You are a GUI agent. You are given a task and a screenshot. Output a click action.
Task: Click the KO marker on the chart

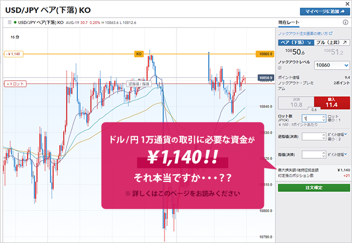[139, 54]
